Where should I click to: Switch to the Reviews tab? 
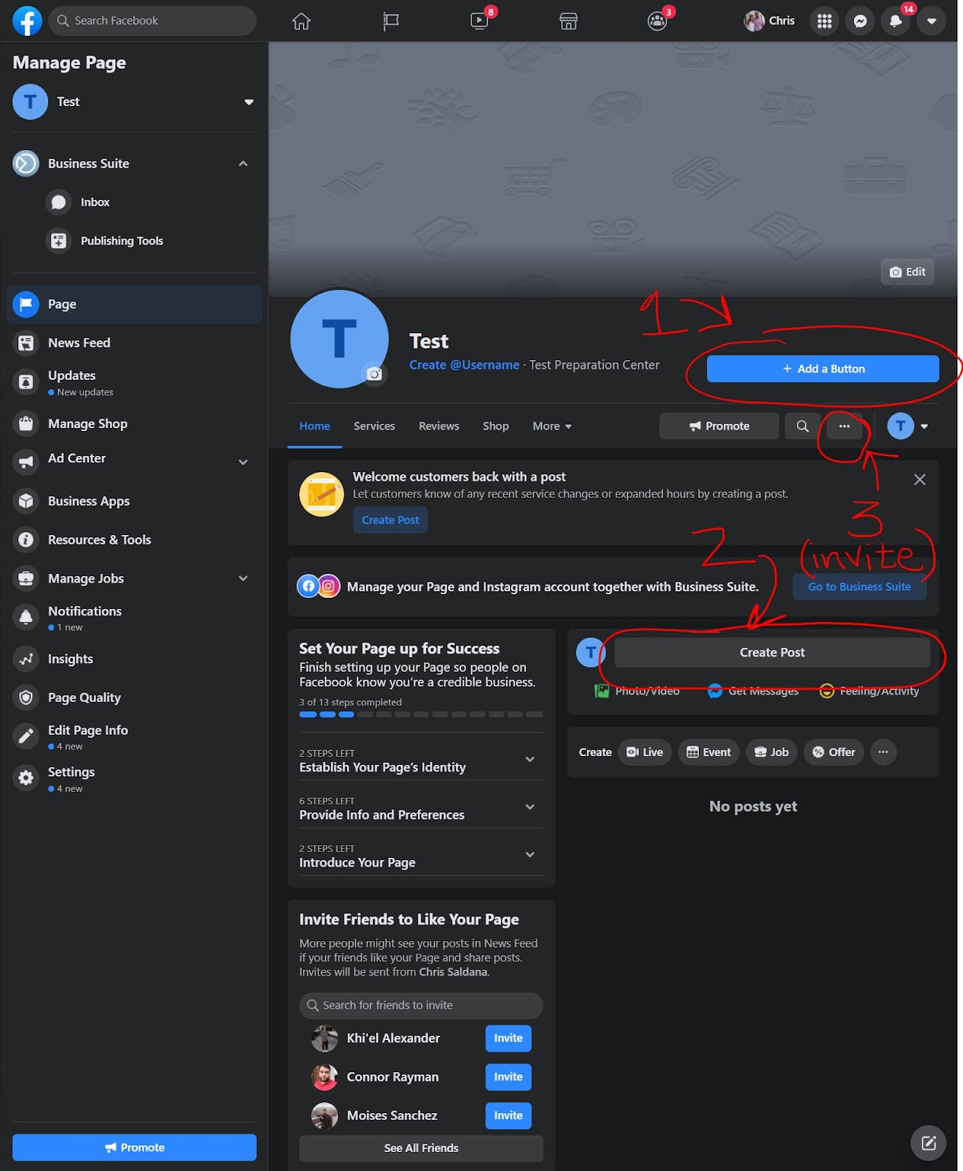439,426
